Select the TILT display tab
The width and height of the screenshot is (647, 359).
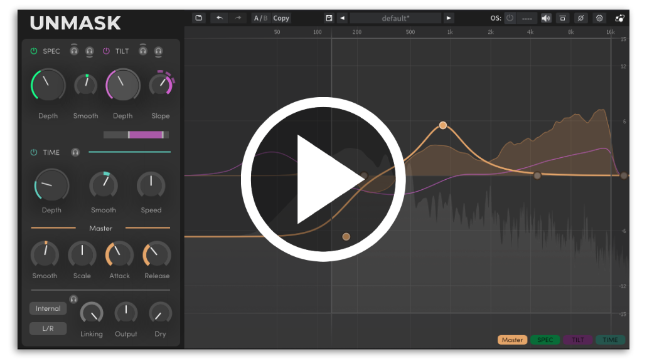(x=578, y=340)
